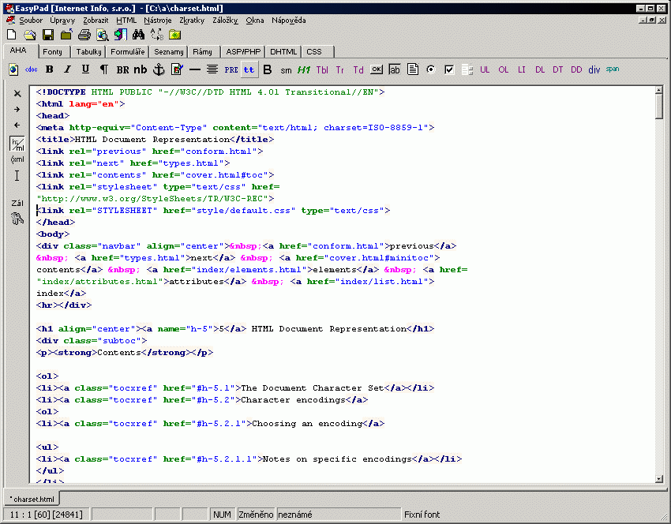Click the Print icon in toolbar

(x=84, y=35)
